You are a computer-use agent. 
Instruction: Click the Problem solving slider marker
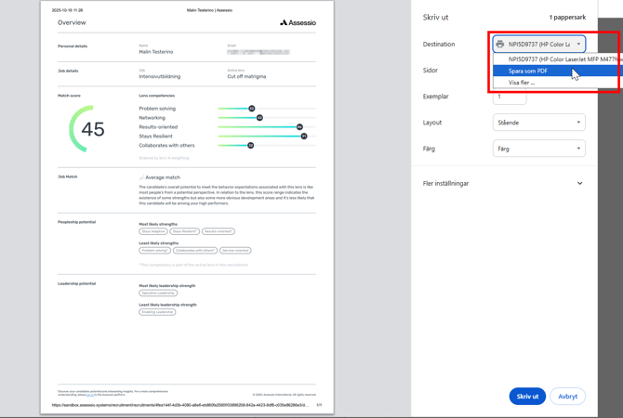click(x=252, y=109)
